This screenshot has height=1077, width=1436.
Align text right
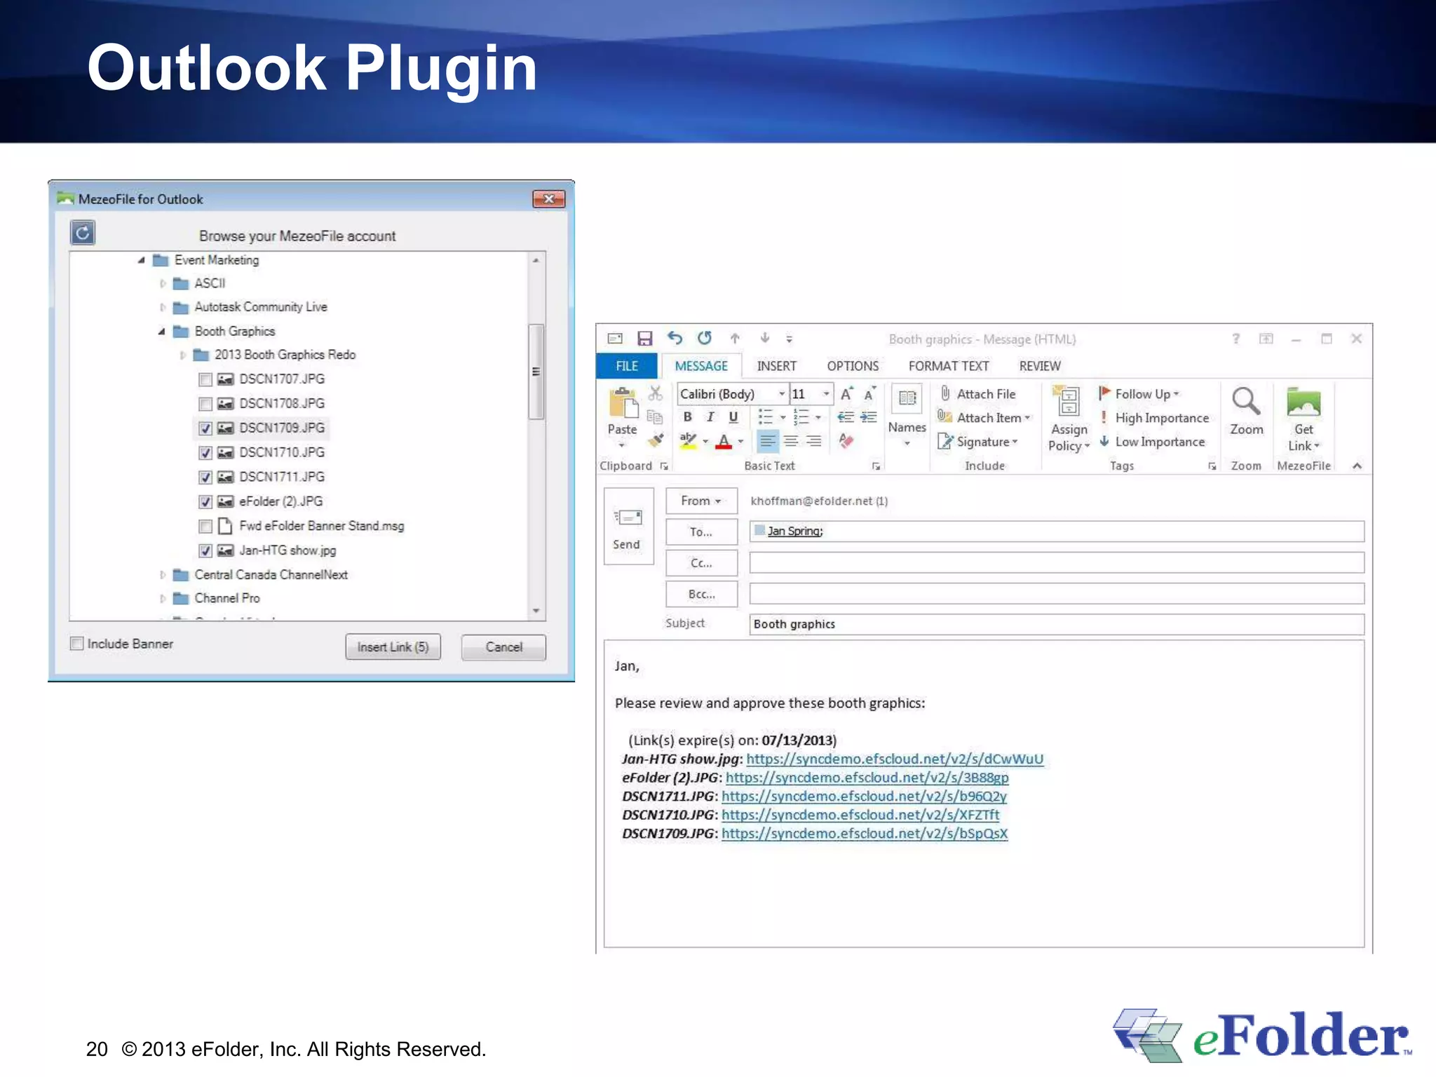tap(813, 441)
